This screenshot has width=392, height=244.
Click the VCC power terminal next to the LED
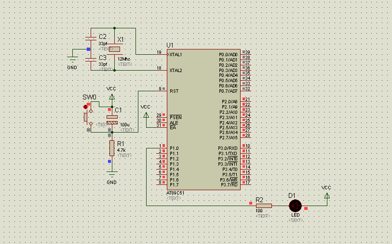click(327, 195)
